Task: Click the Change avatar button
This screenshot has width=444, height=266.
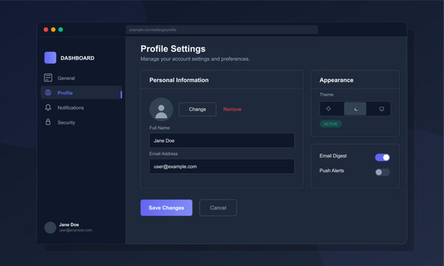Action: coord(198,109)
